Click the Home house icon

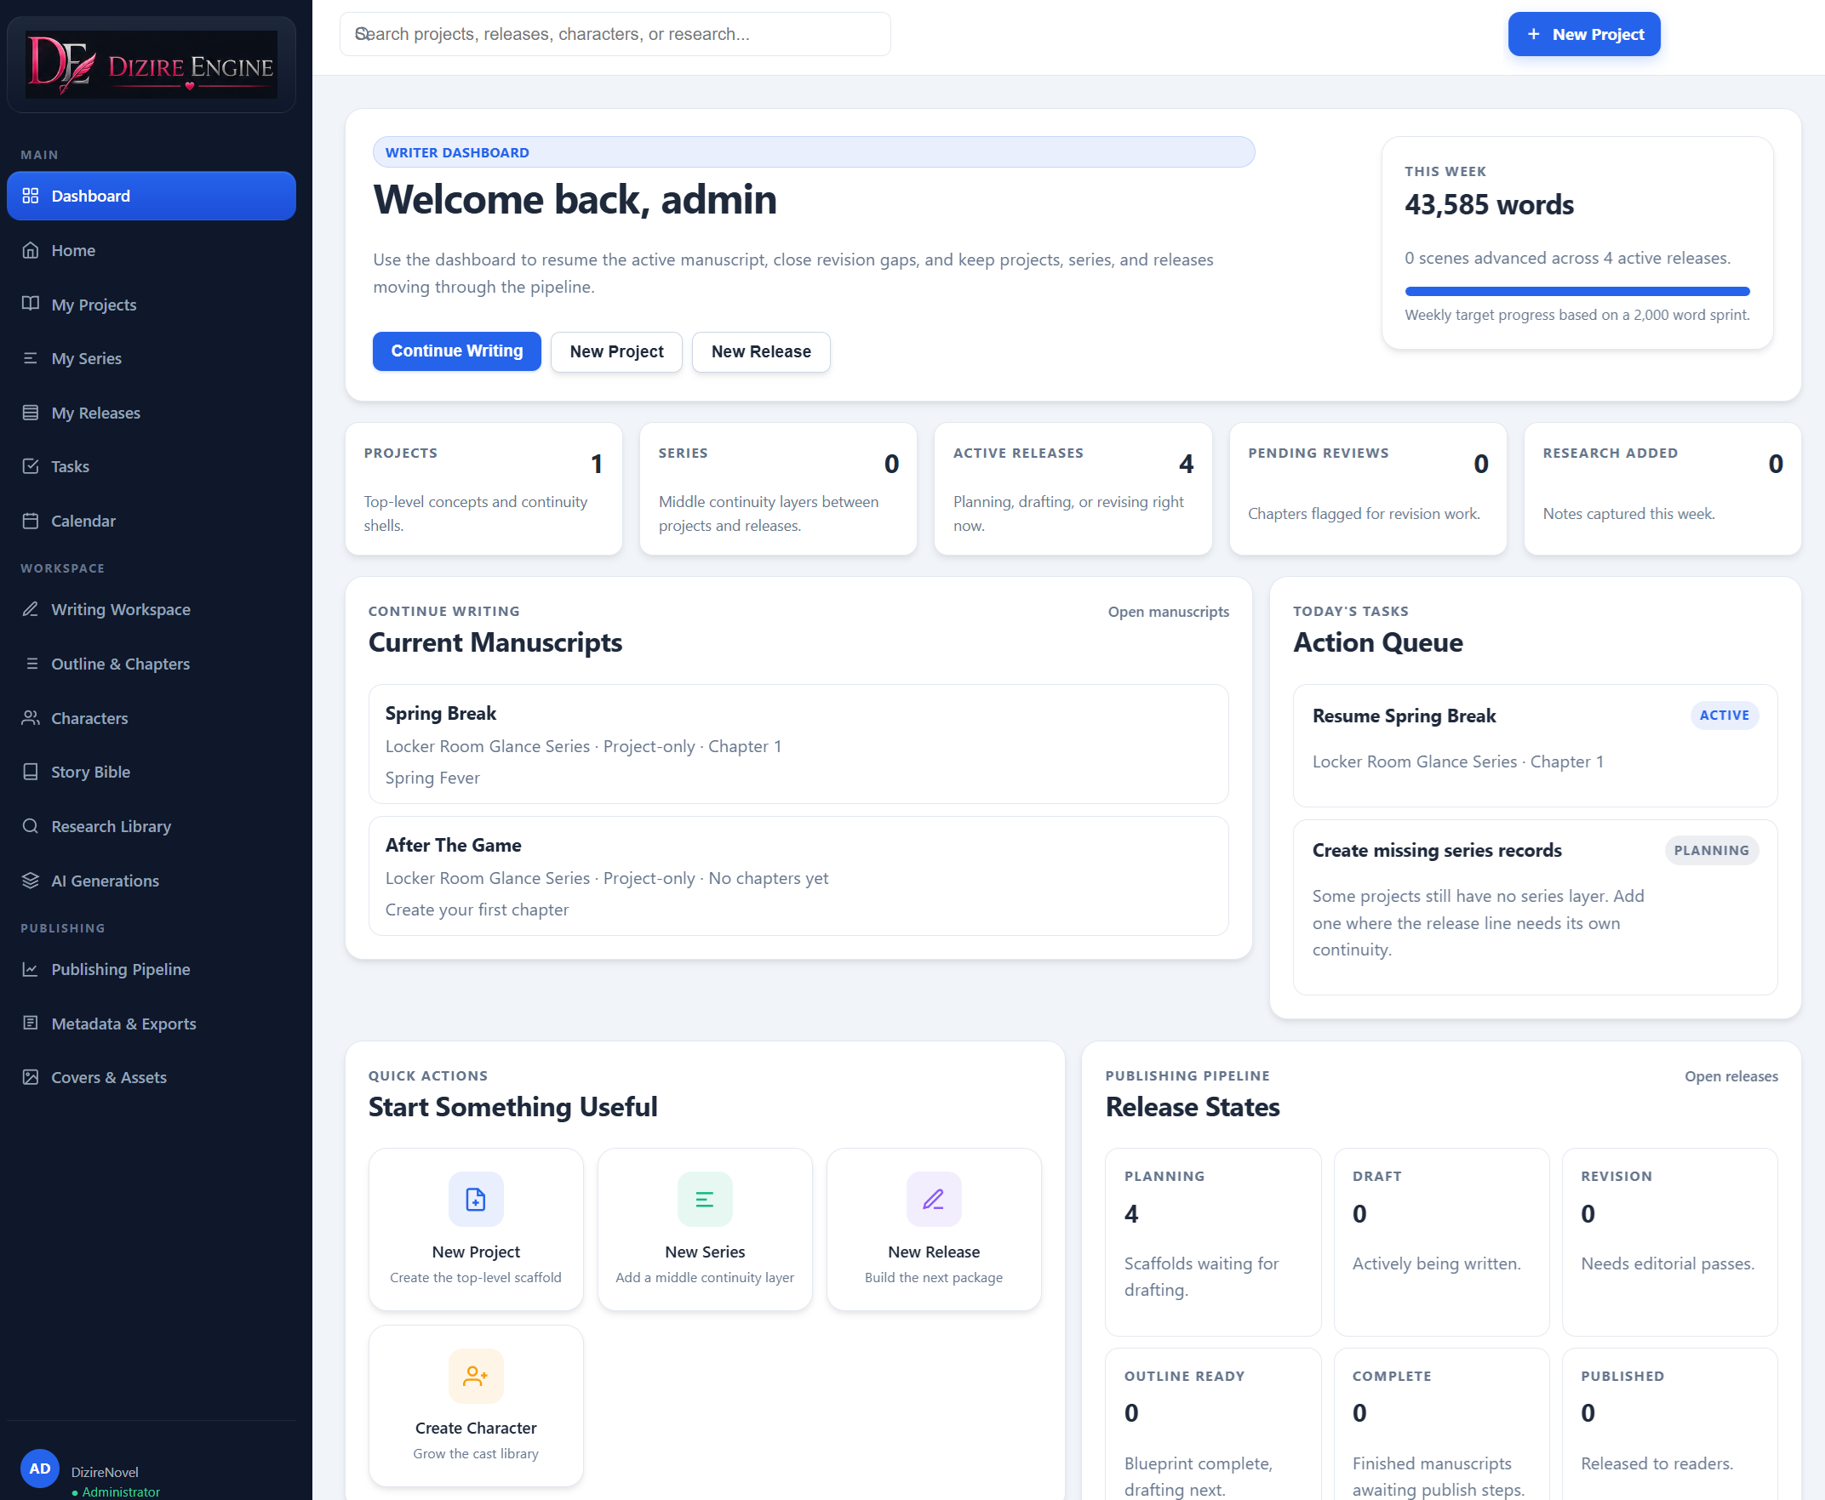point(31,249)
